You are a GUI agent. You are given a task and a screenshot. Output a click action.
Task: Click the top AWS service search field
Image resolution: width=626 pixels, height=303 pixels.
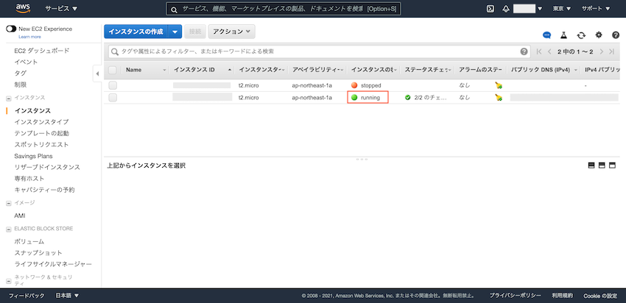point(284,9)
